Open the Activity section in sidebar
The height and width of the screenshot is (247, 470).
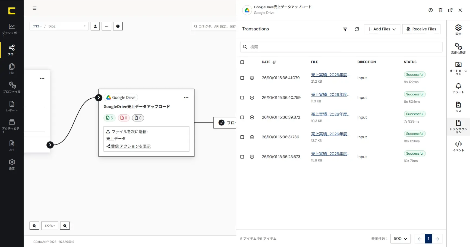coord(12,126)
